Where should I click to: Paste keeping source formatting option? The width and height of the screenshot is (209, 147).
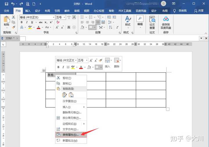coord(64,95)
